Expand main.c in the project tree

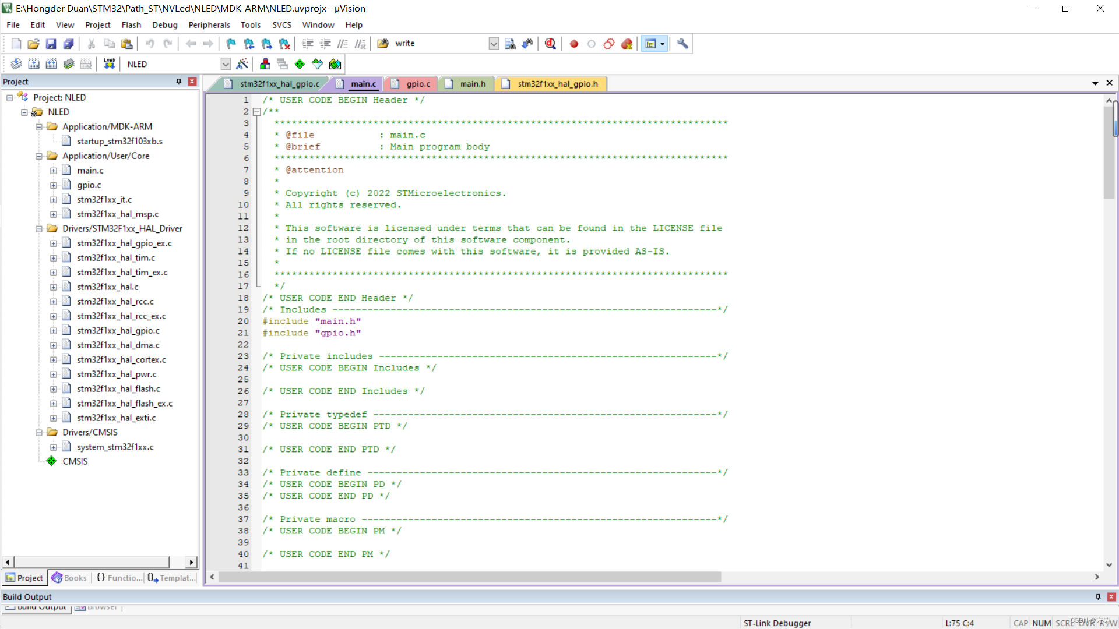click(54, 171)
